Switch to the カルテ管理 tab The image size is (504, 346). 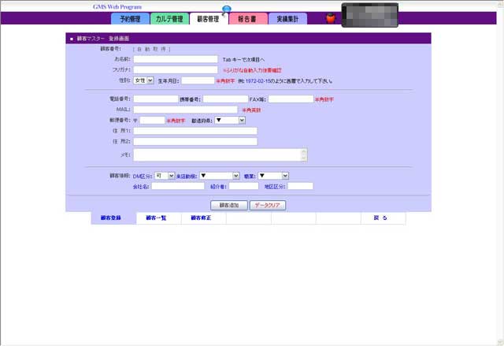pyautogui.click(x=169, y=19)
